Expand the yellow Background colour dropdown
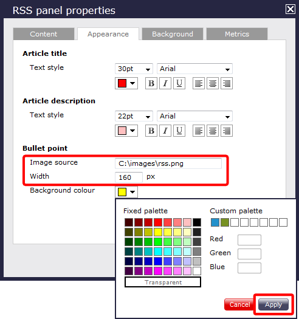Viewport: 299px width, 319px height. point(126,192)
